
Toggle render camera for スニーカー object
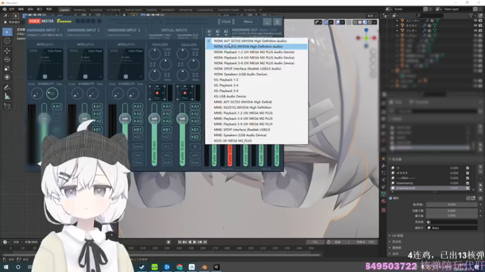[x=480, y=21]
